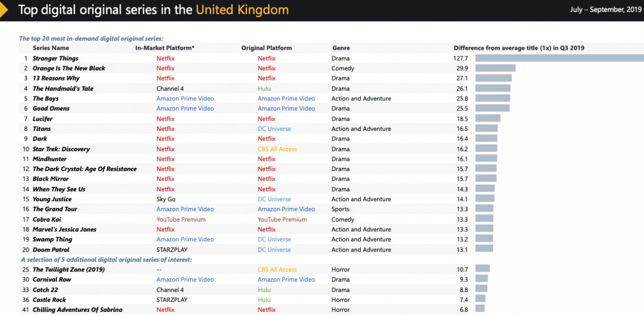Open The Handmaid's Tale row title
Screen dimensions: 644x316
[63, 89]
